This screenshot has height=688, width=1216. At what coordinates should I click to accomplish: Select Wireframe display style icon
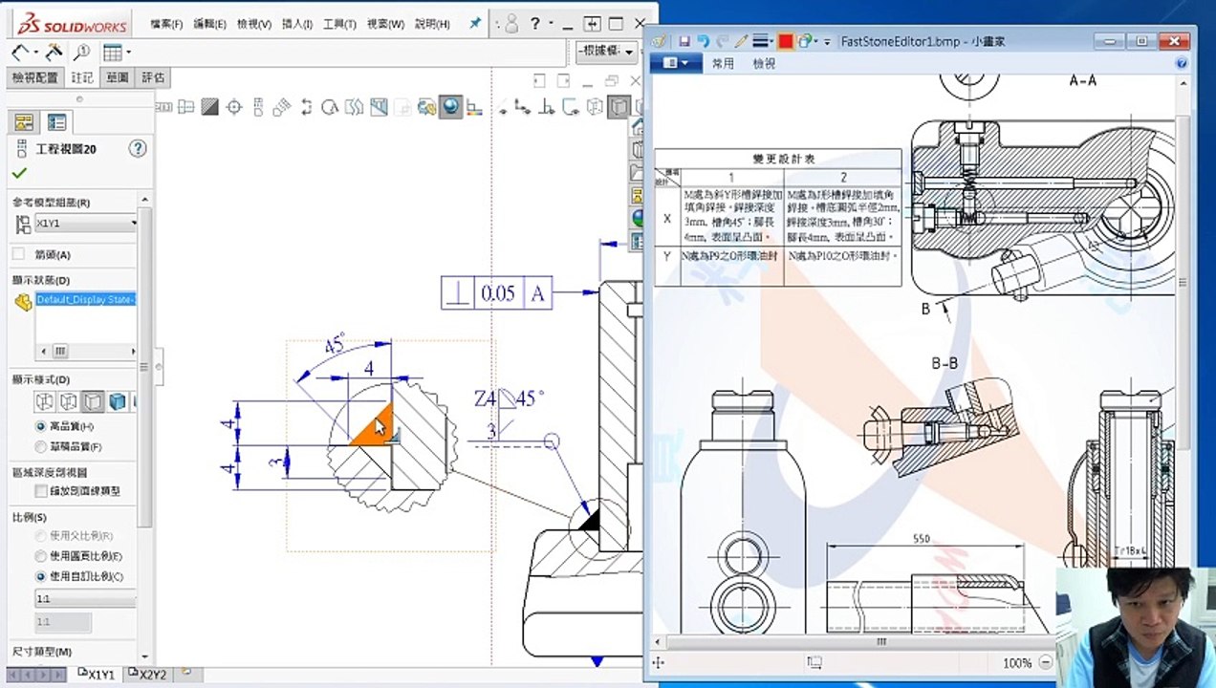(44, 401)
